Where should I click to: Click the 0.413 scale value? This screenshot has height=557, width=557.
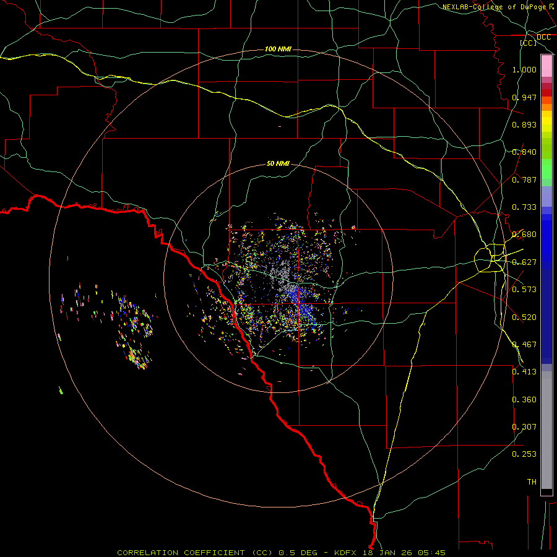tap(524, 372)
